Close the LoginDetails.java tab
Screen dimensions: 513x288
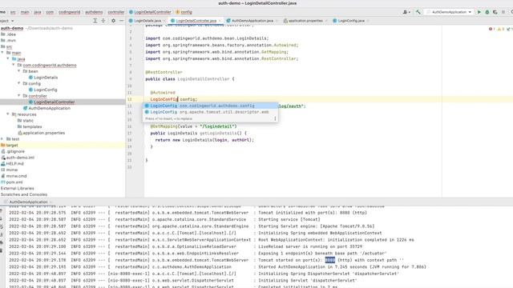[164, 21]
